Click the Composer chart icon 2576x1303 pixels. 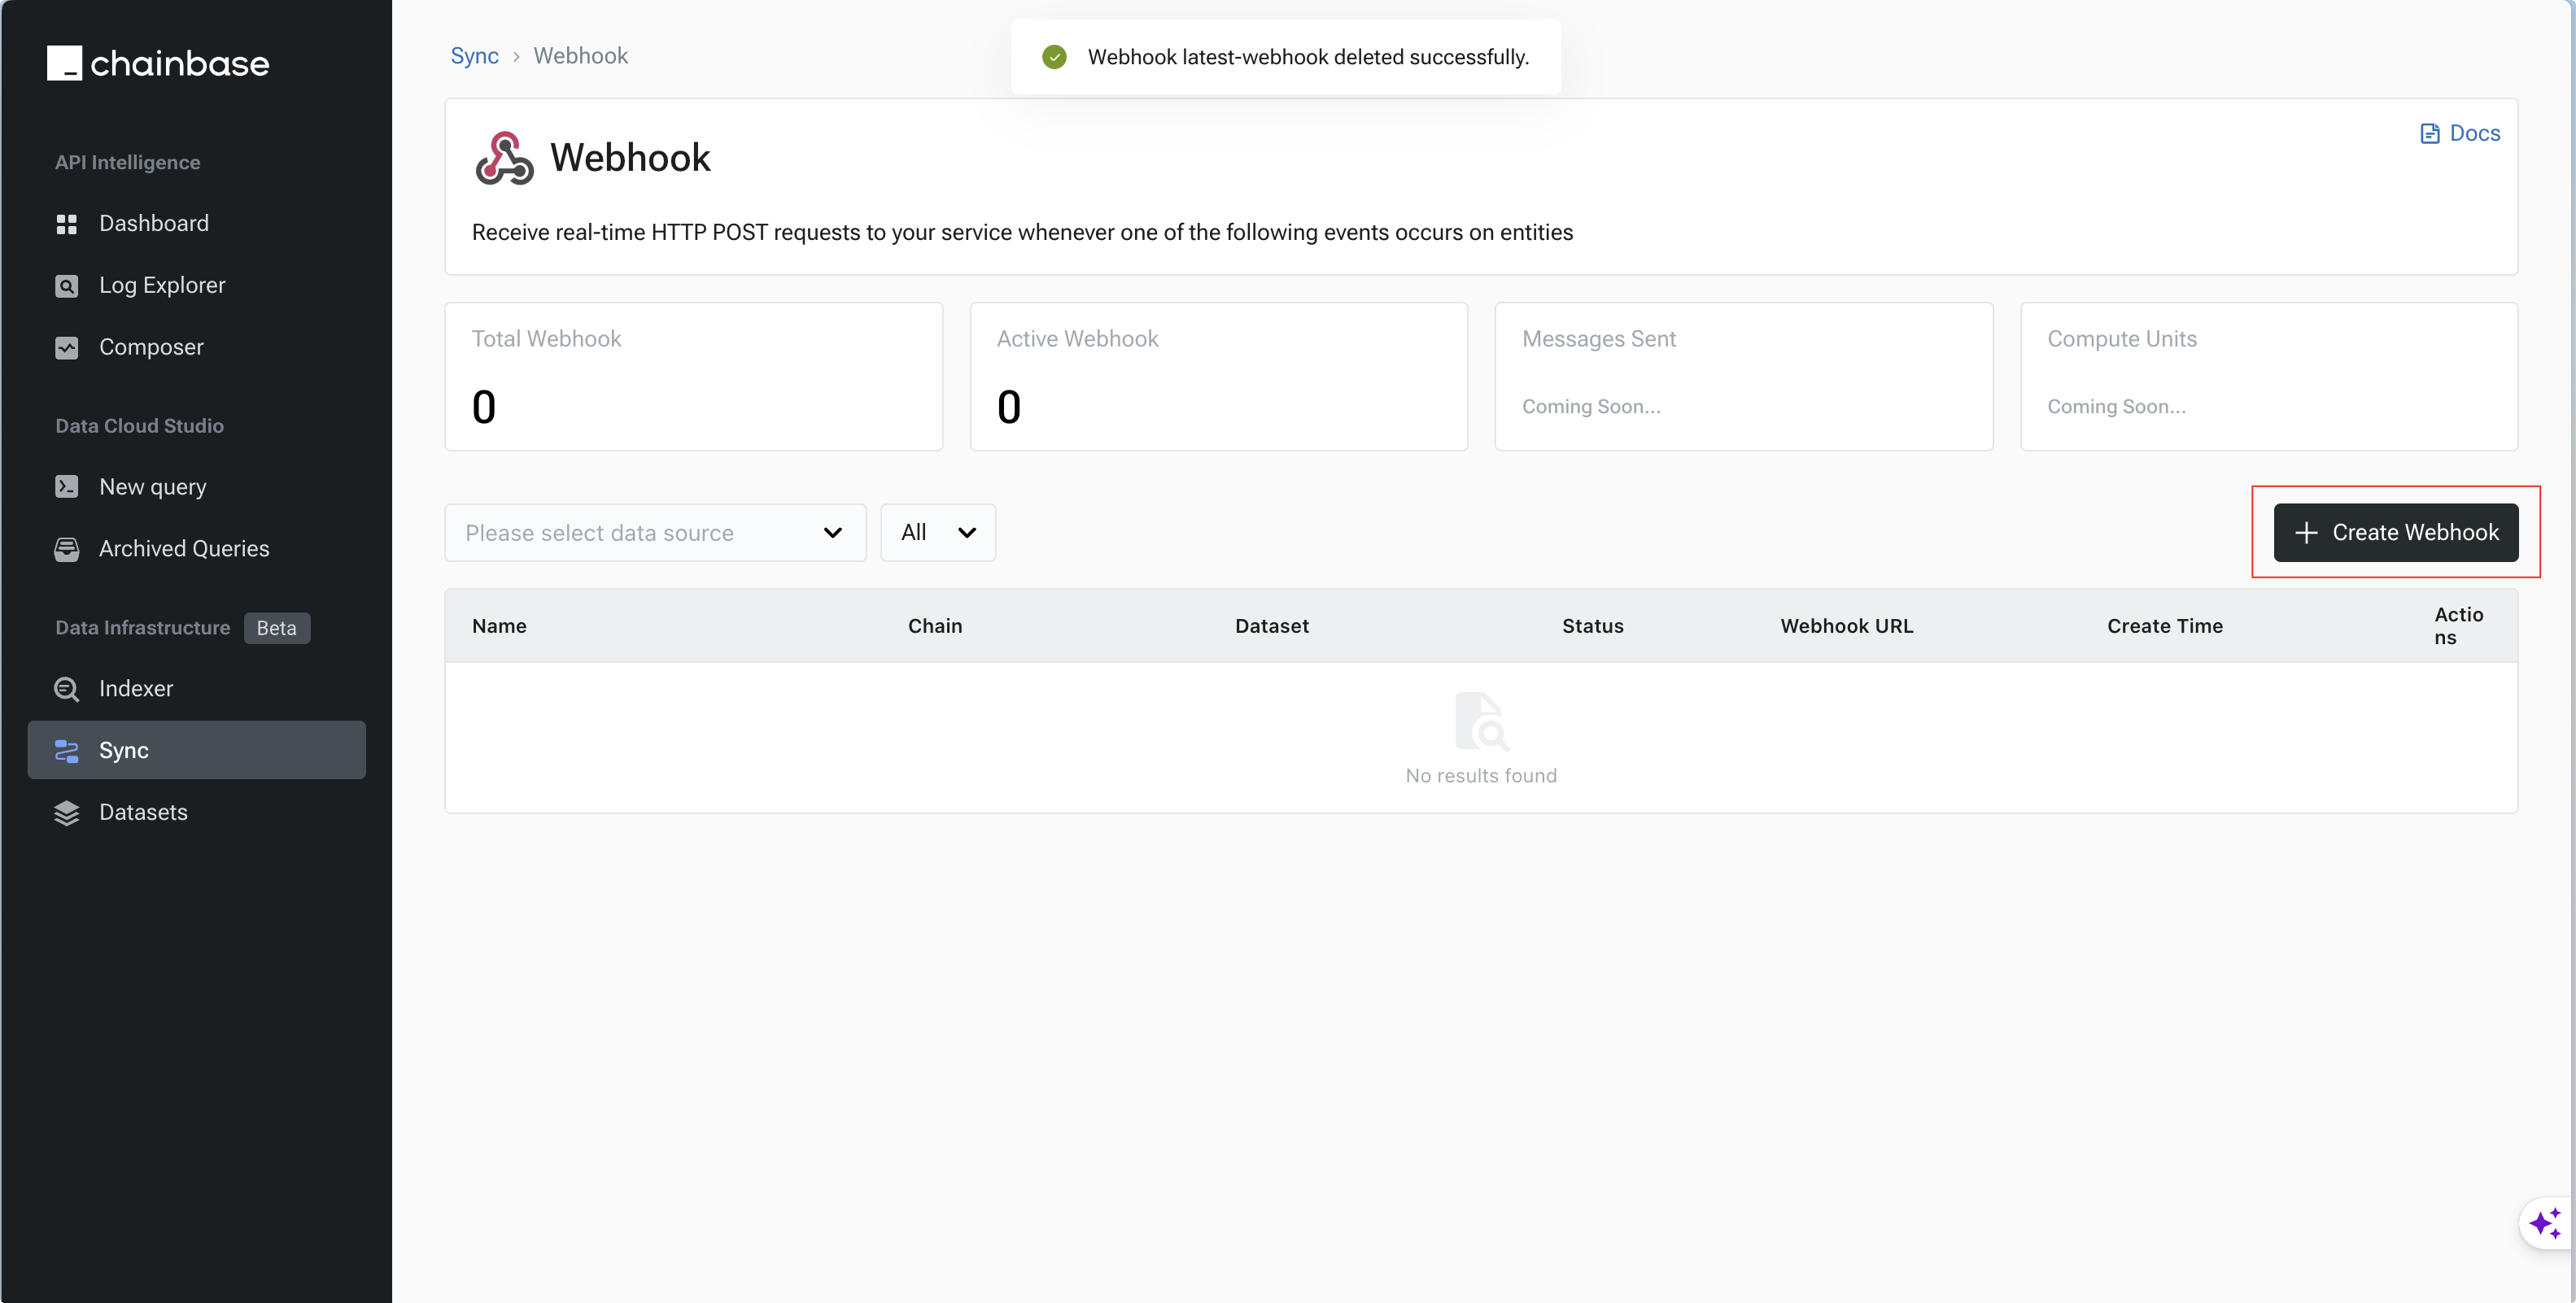(x=66, y=348)
